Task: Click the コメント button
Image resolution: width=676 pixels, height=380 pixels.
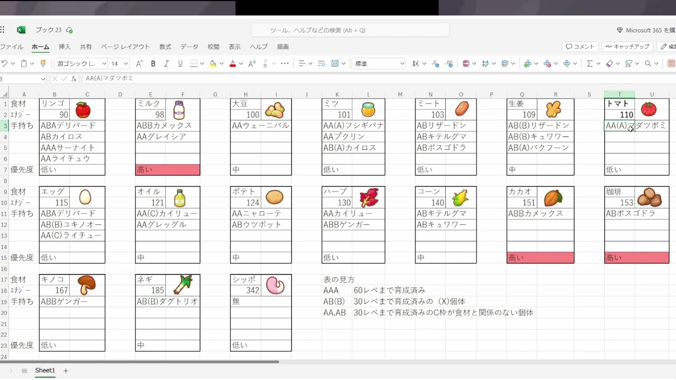Action: click(x=580, y=46)
